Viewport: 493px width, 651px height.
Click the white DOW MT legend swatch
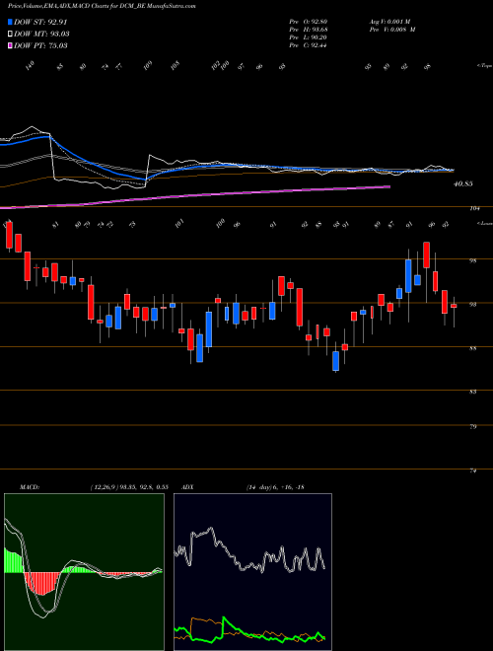tap(10, 35)
